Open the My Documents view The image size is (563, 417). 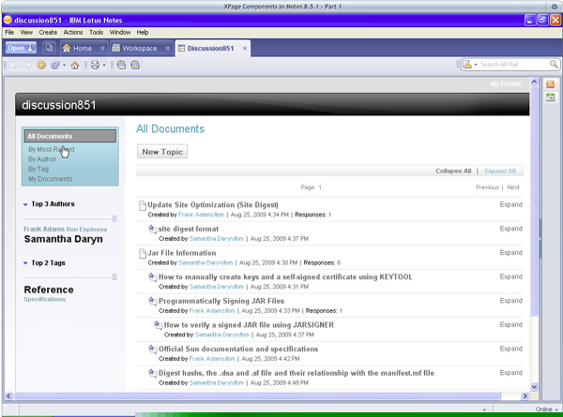pyautogui.click(x=51, y=179)
